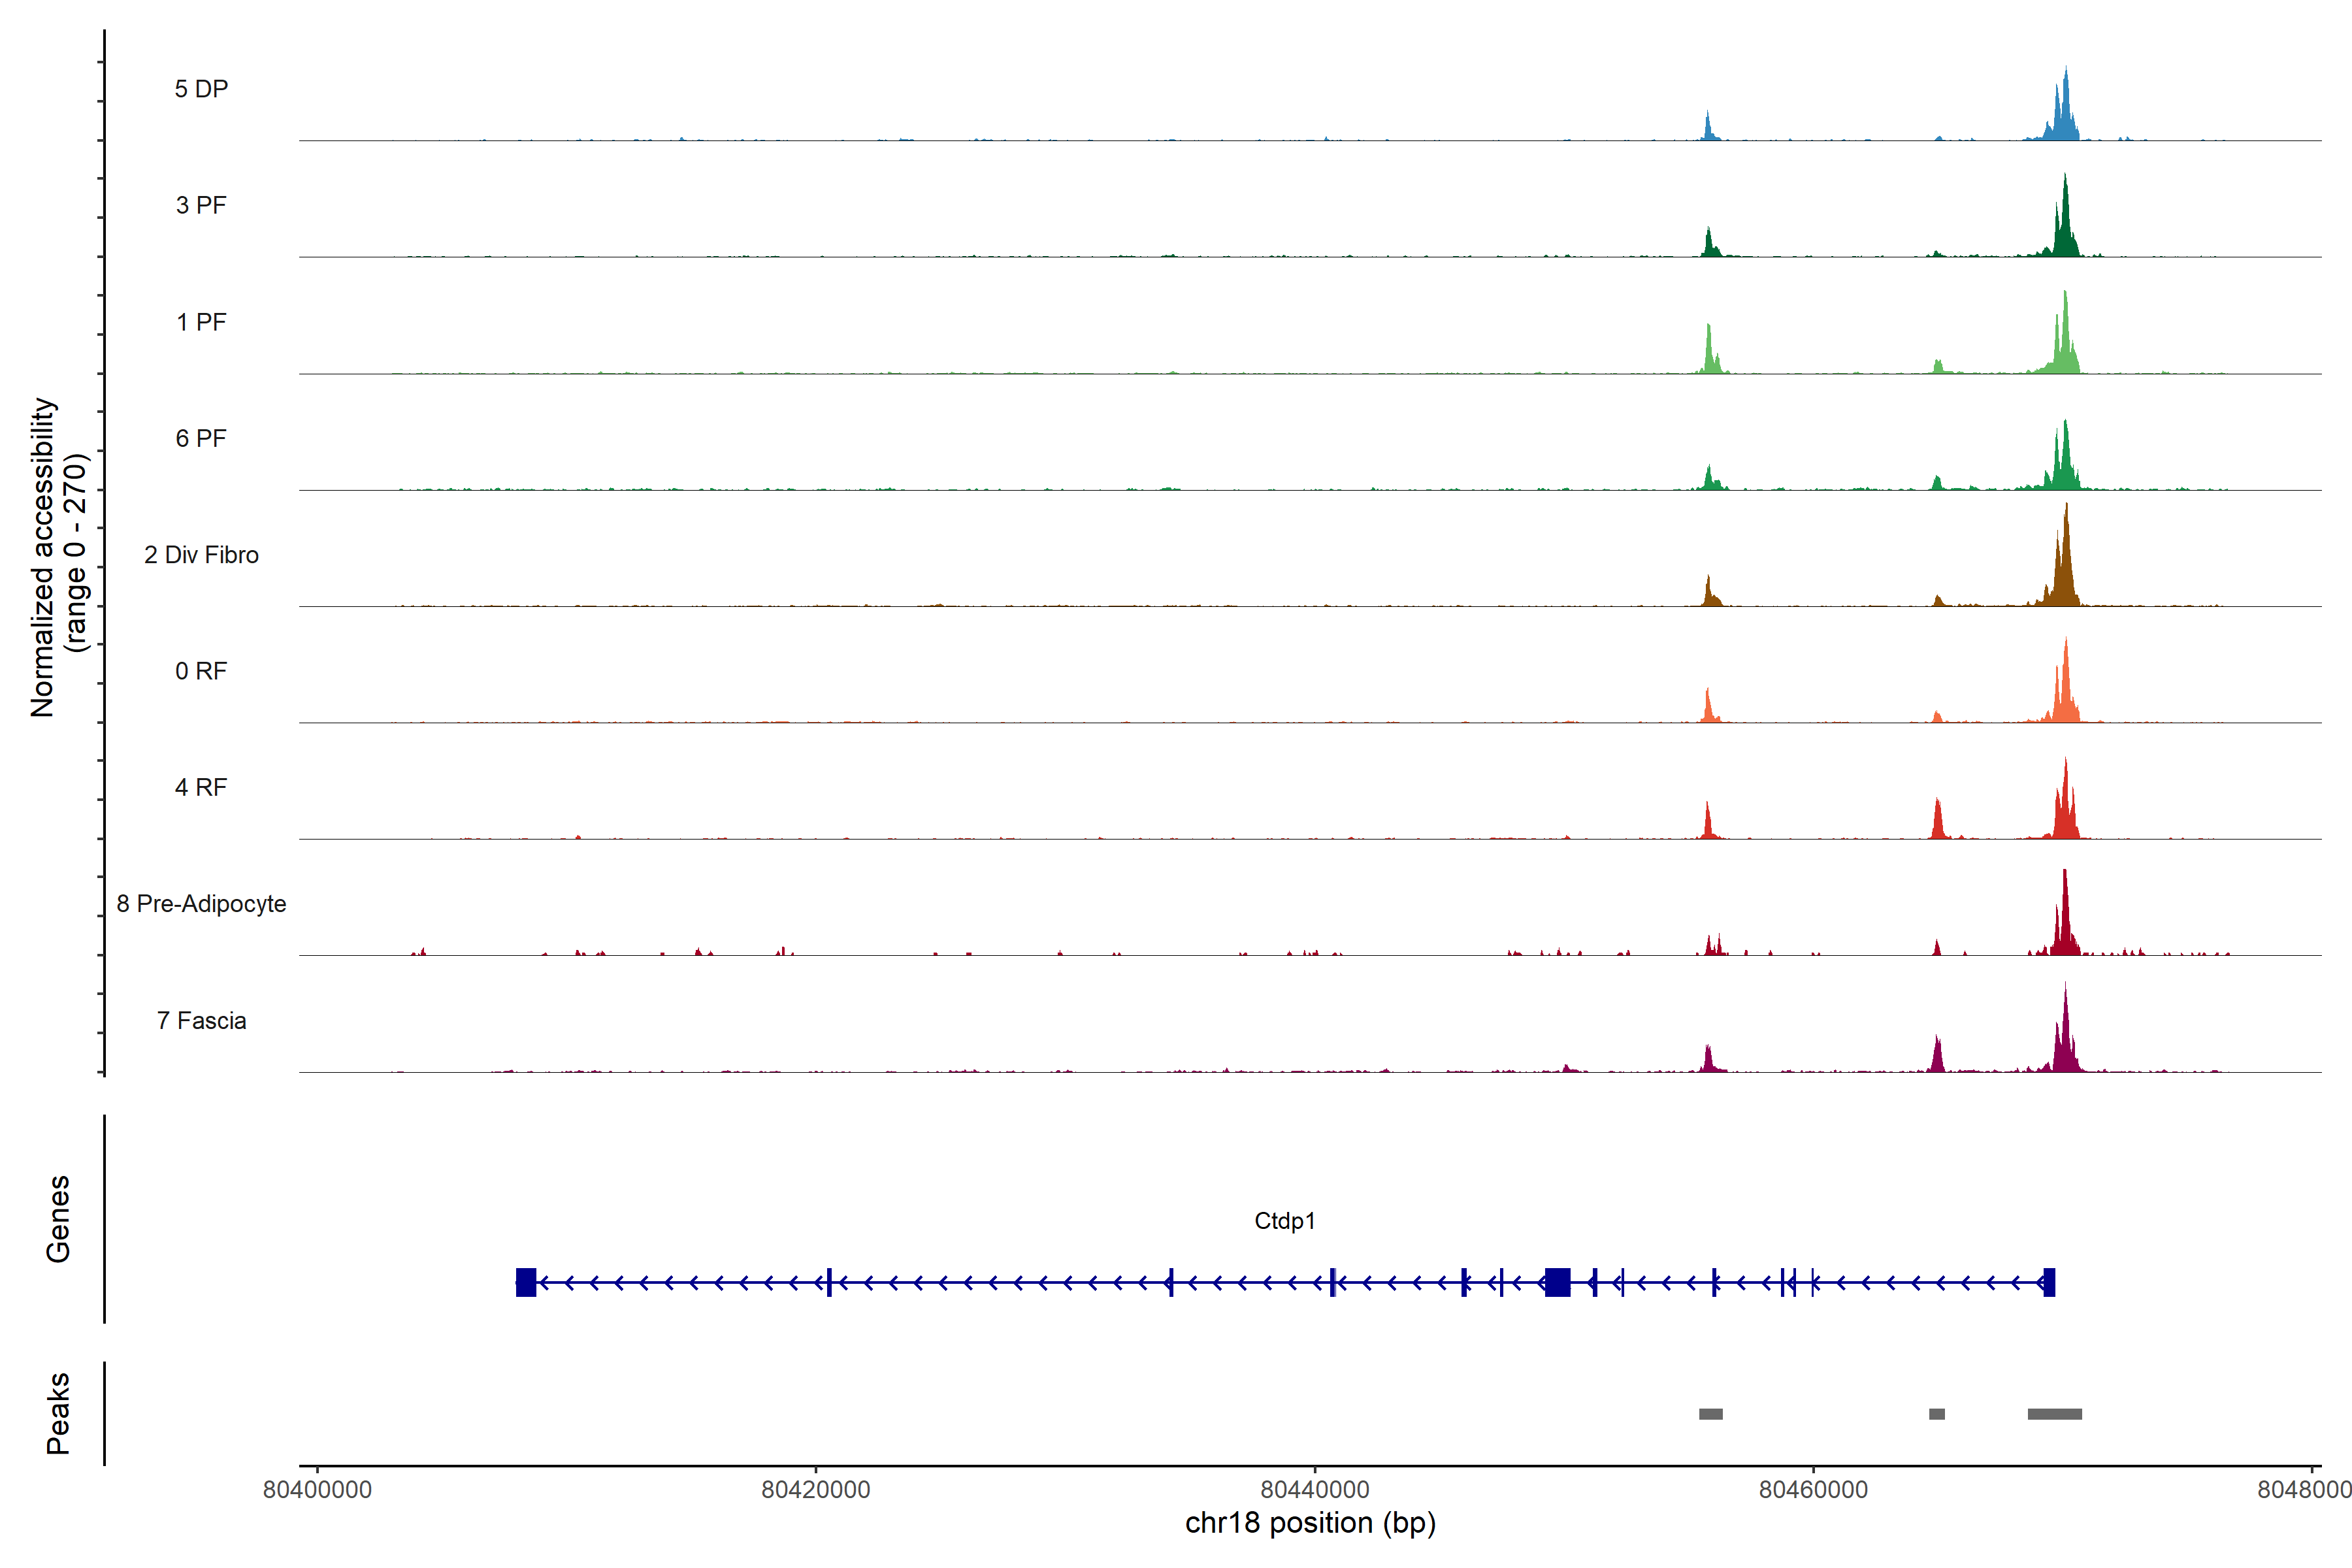The image size is (2352, 1568).
Task: Click the 3 PF track label
Action: (x=201, y=205)
